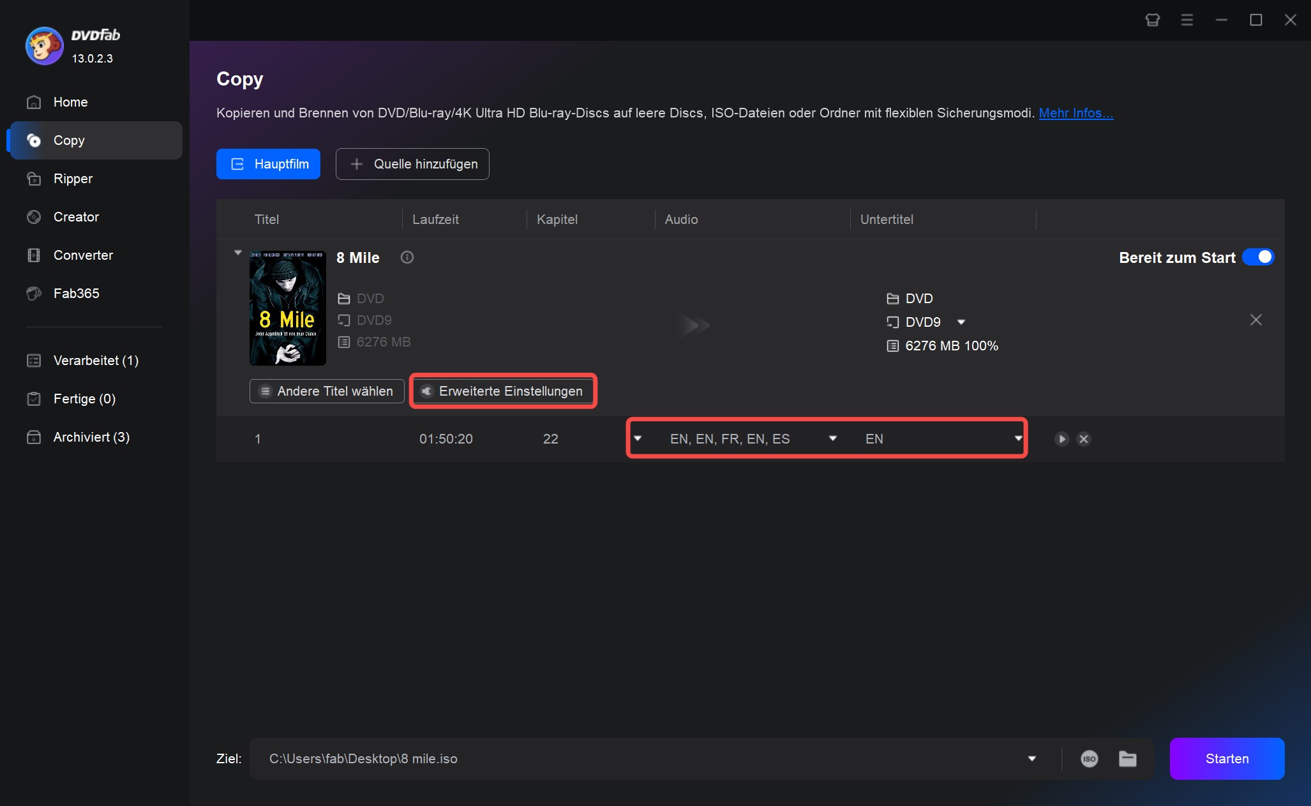This screenshot has height=806, width=1311.
Task: Click runtime value 01:50:20
Action: click(x=446, y=439)
